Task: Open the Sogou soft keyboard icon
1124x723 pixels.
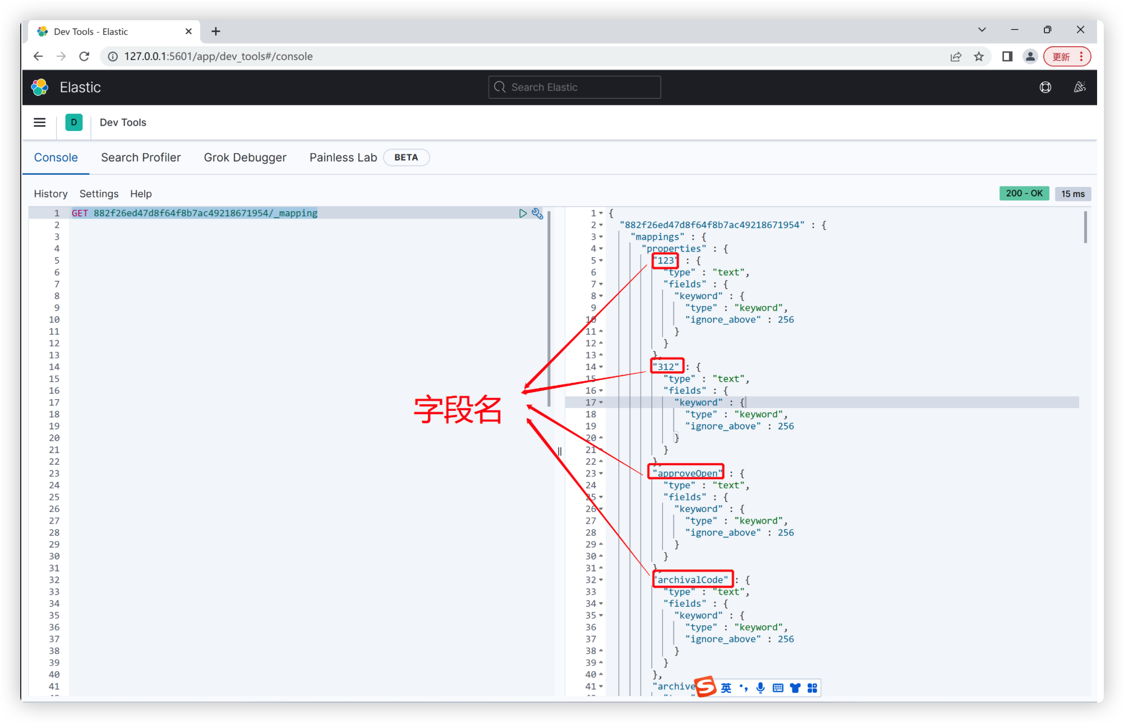Action: [778, 688]
